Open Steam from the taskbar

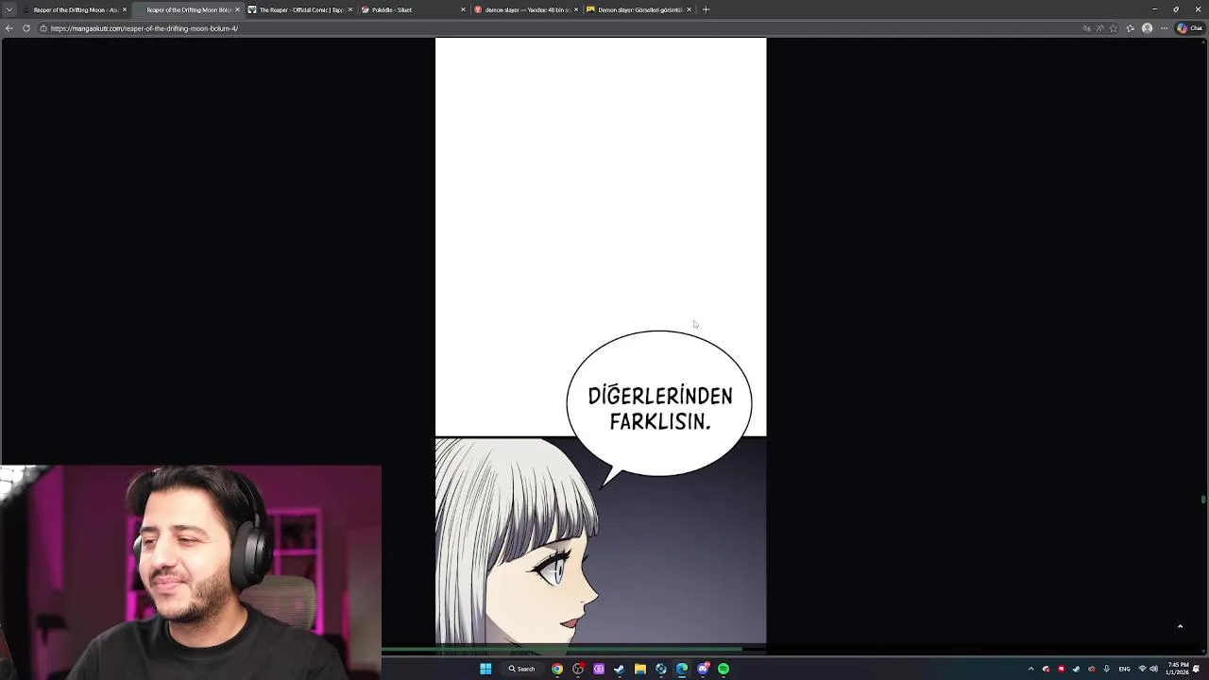[620, 669]
